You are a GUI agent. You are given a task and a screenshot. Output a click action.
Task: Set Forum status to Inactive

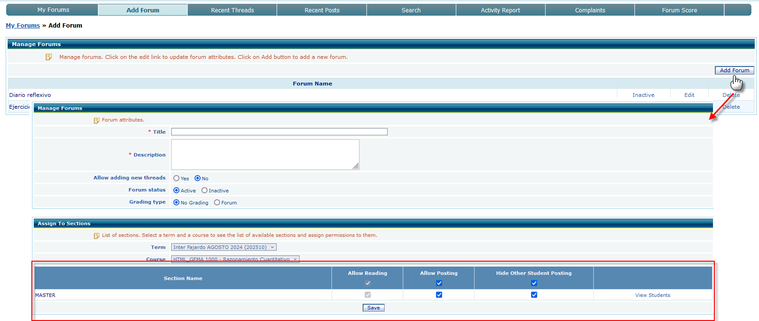pyautogui.click(x=204, y=190)
